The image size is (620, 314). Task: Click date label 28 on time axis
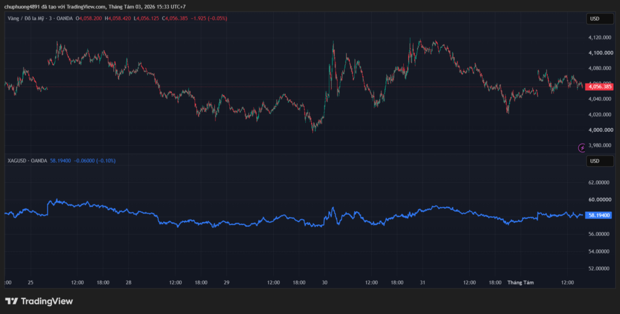tap(128, 283)
